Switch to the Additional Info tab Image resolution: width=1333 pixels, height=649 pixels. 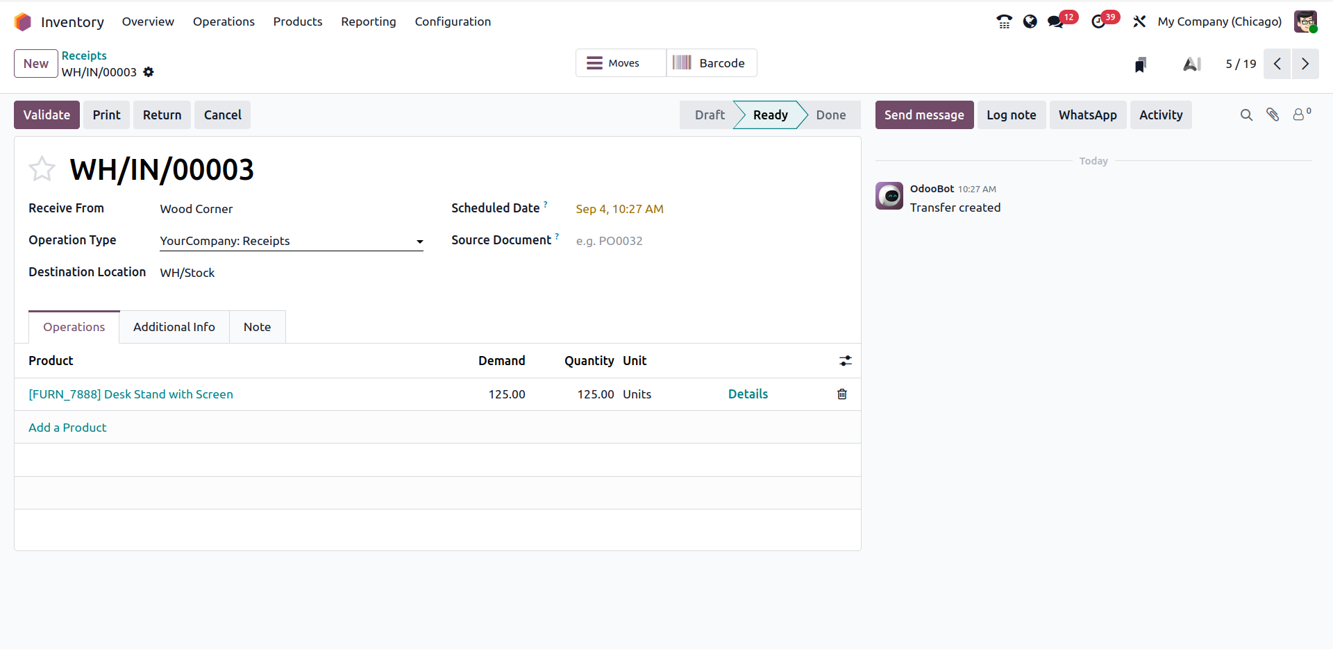(174, 327)
